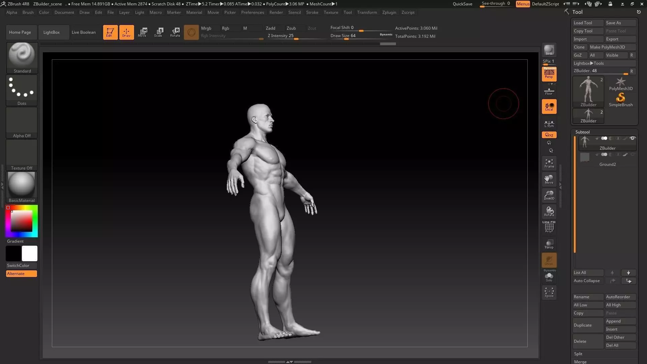Click the Frame view icon

(x=549, y=163)
